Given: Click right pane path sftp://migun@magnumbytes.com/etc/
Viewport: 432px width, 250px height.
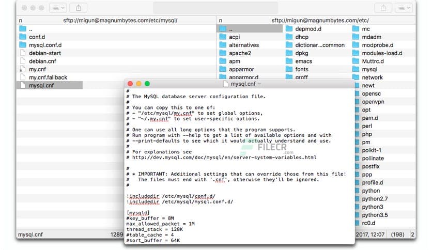Looking at the screenshot, I should (320, 20).
